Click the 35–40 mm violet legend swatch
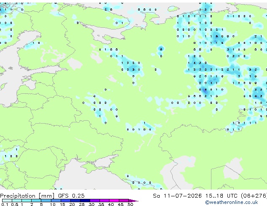 click(104, 201)
